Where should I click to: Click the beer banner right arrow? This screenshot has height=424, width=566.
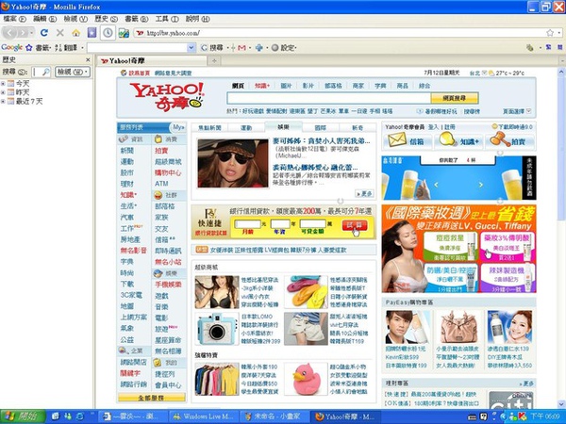pyautogui.click(x=481, y=185)
